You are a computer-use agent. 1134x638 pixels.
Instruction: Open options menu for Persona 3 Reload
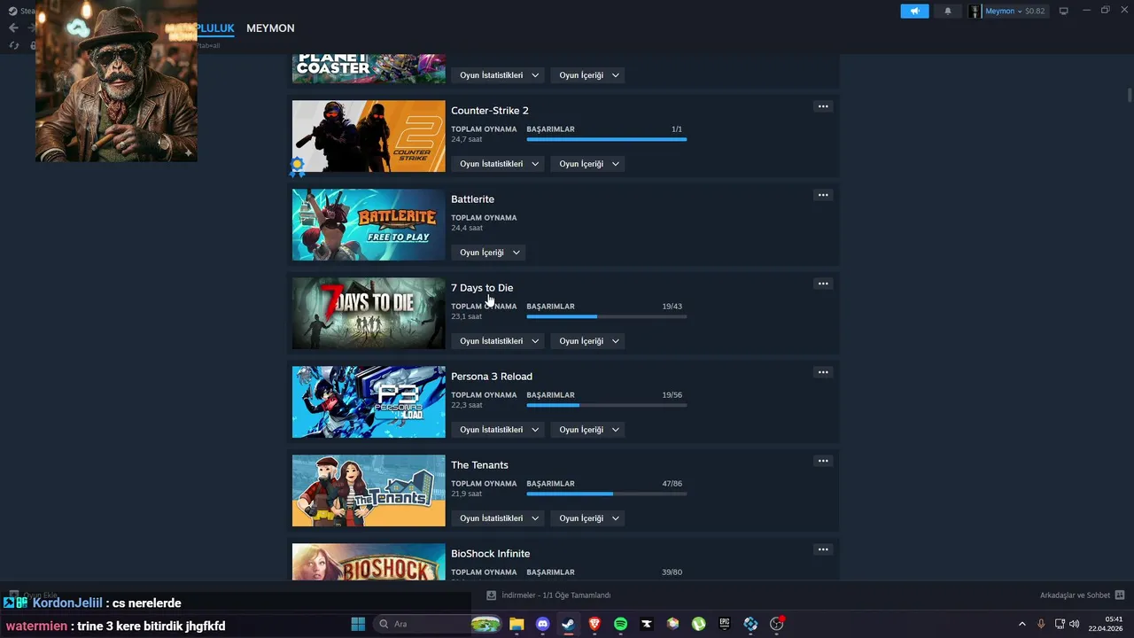[823, 372]
